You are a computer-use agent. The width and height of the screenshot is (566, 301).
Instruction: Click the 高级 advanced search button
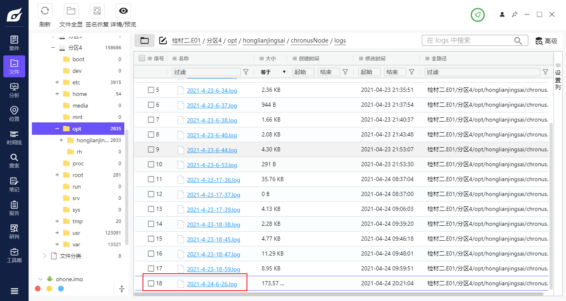[546, 41]
